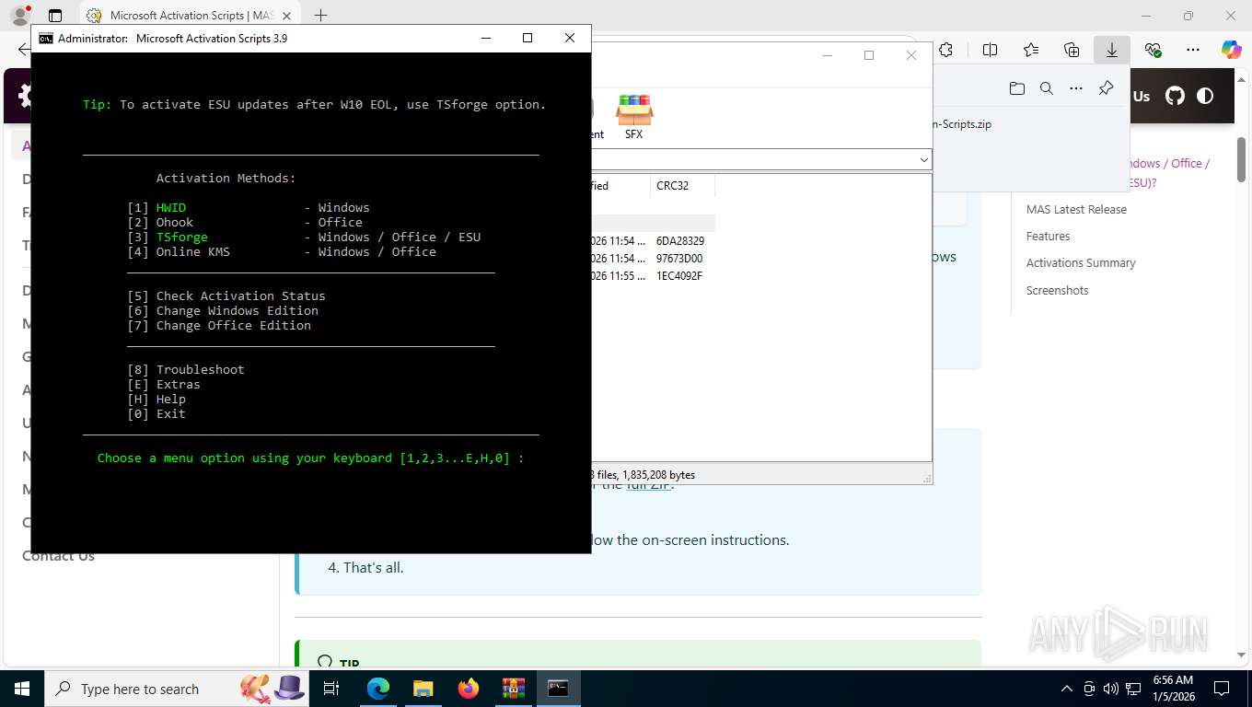Launch Edge from the taskbar
Image resolution: width=1252 pixels, height=707 pixels.
point(378,689)
